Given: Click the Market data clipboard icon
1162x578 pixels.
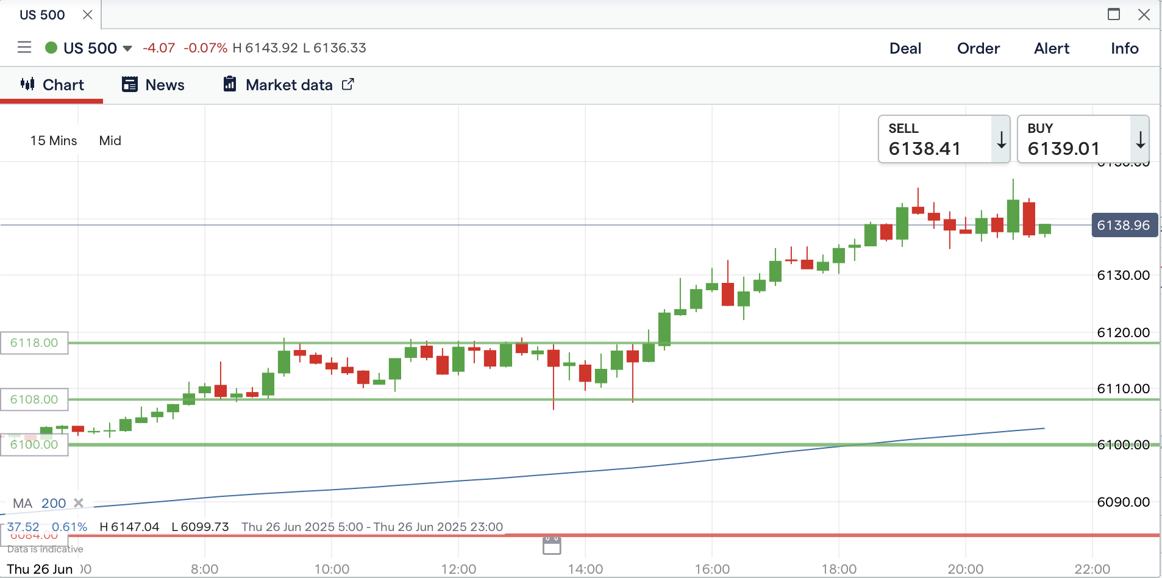Looking at the screenshot, I should click(x=230, y=84).
